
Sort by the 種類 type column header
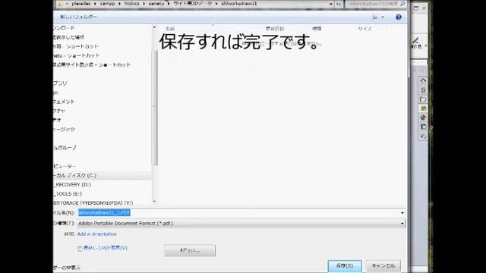(x=317, y=29)
